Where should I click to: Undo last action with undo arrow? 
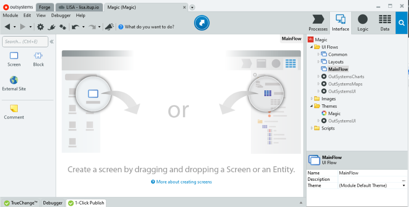point(75,27)
